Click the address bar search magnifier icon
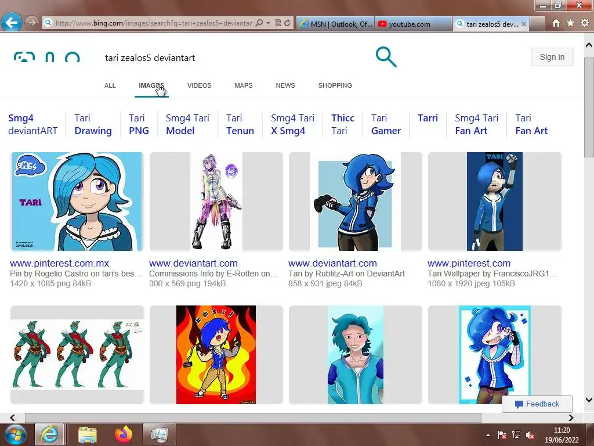594x446 pixels. 259,23
